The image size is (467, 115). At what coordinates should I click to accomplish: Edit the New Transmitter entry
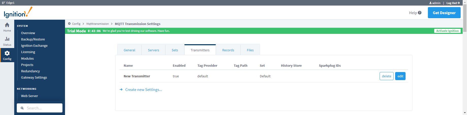[400, 76]
